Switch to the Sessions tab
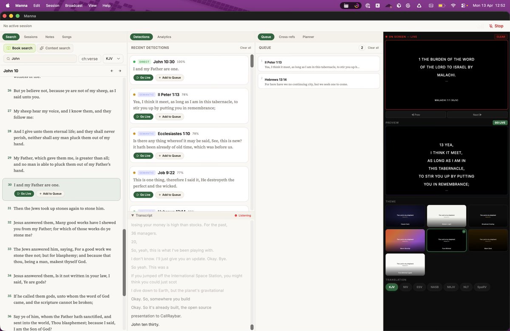Screen dimensions: 510x331 point(31,37)
